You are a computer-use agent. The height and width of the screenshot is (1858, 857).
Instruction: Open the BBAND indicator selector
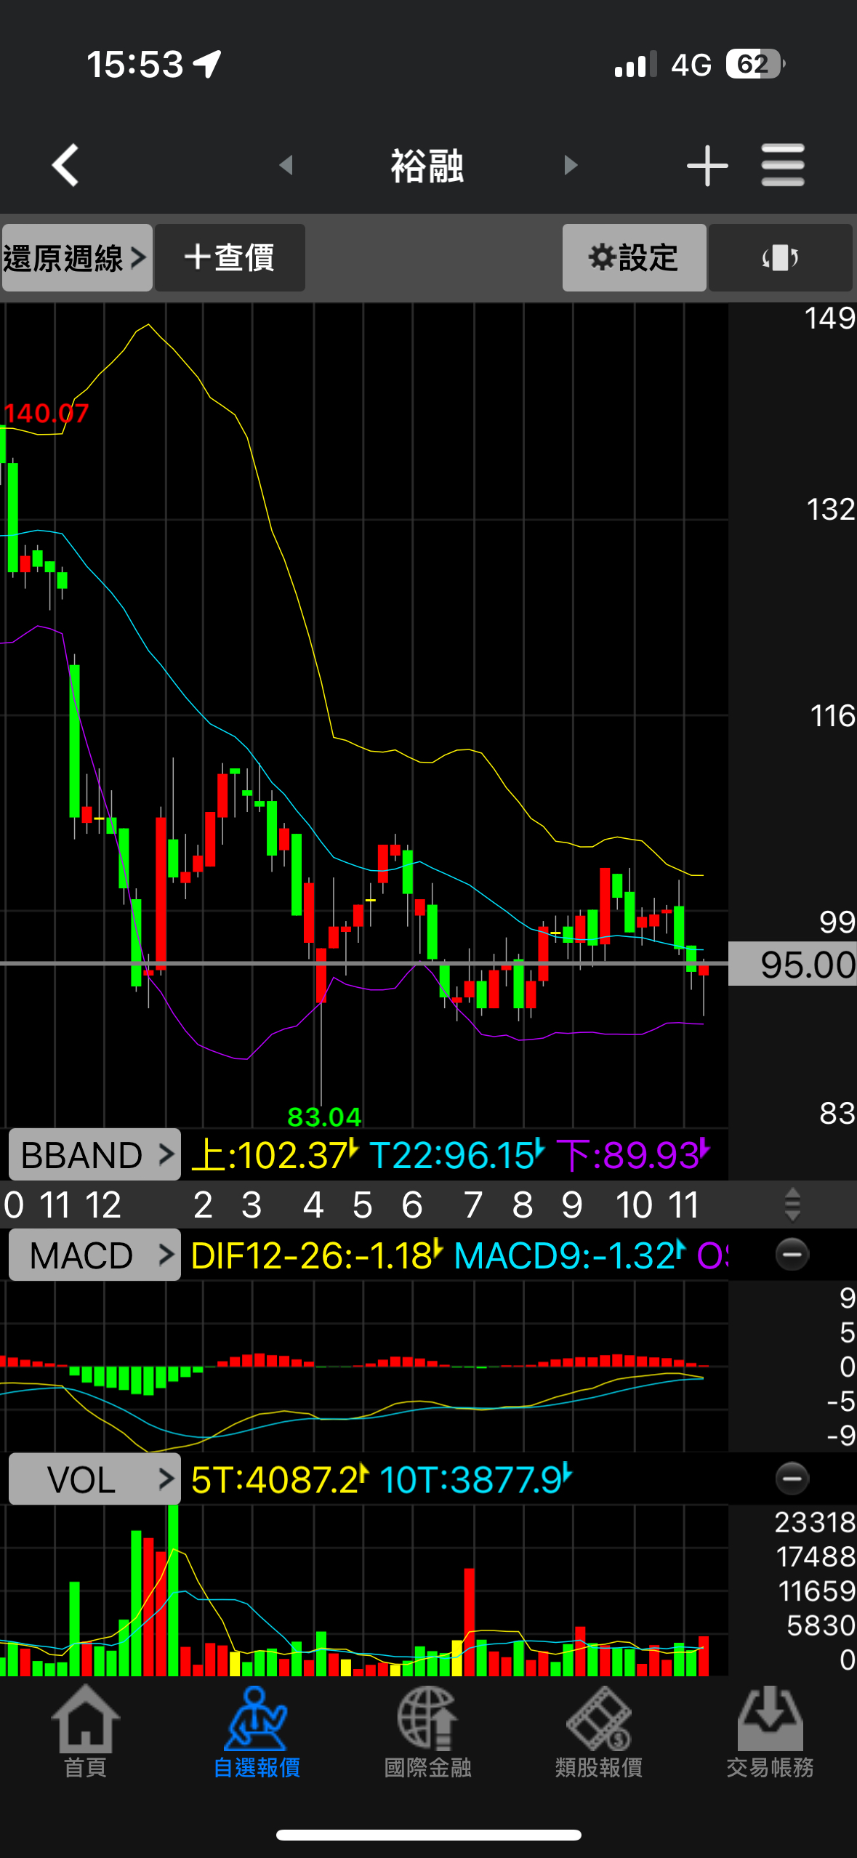point(94,1154)
